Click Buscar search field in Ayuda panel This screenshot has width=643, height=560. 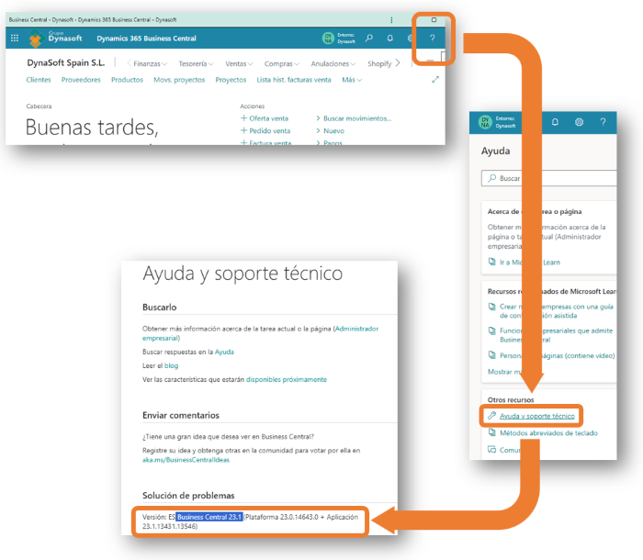[x=548, y=178]
